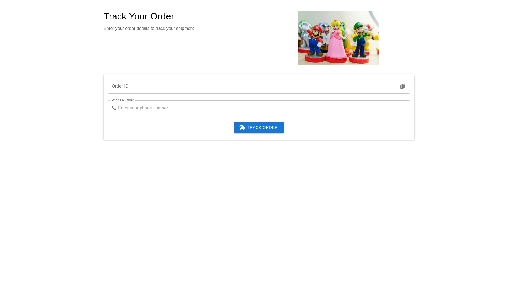Screen dimensions: 518x291
Task: Click the paste clipboard icon in Order ID field
Action: tap(402, 86)
